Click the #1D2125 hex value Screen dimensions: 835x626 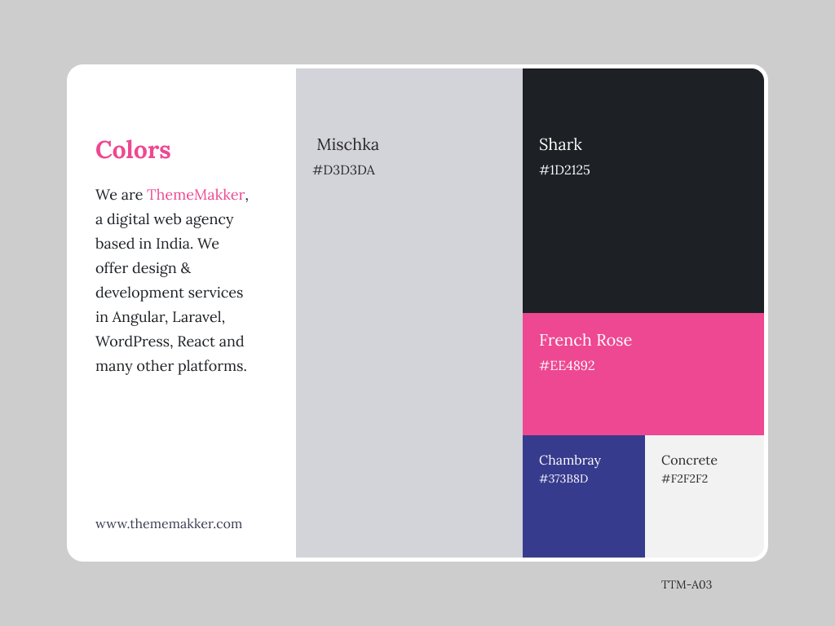pyautogui.click(x=564, y=170)
